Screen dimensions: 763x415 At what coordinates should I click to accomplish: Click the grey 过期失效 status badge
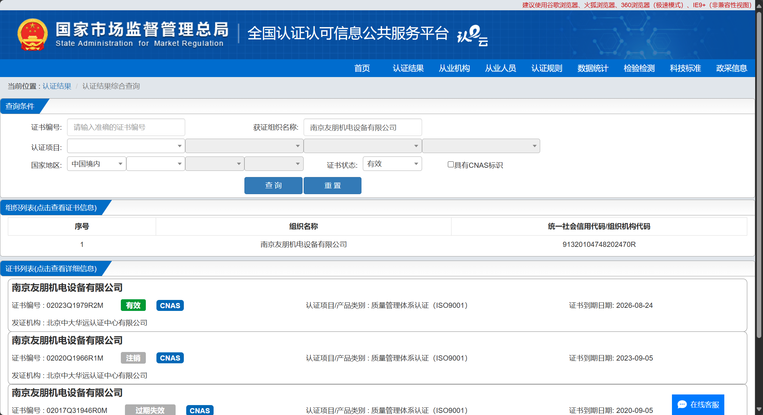[x=150, y=410]
